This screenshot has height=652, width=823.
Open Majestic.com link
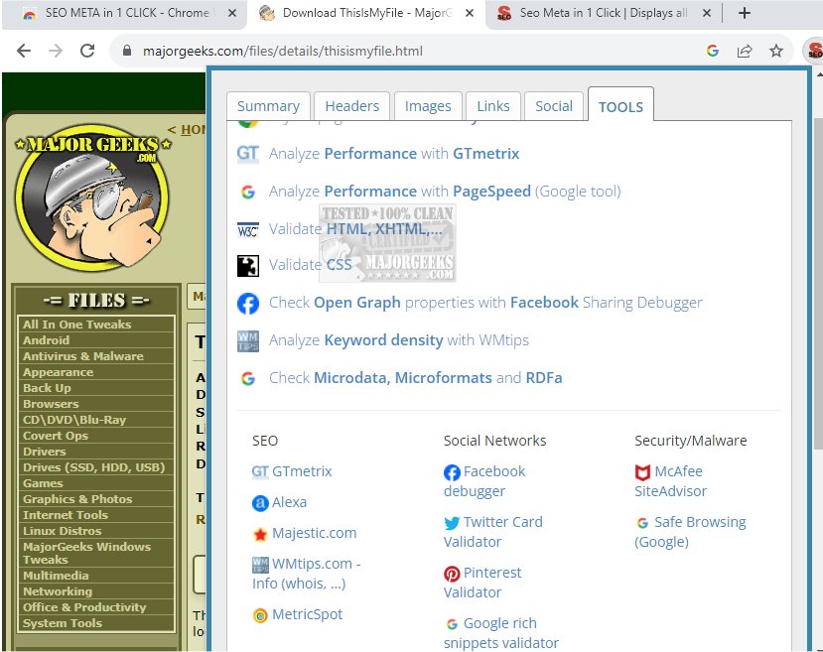(314, 534)
